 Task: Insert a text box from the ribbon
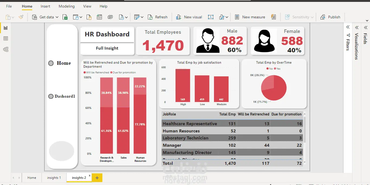point(210,17)
